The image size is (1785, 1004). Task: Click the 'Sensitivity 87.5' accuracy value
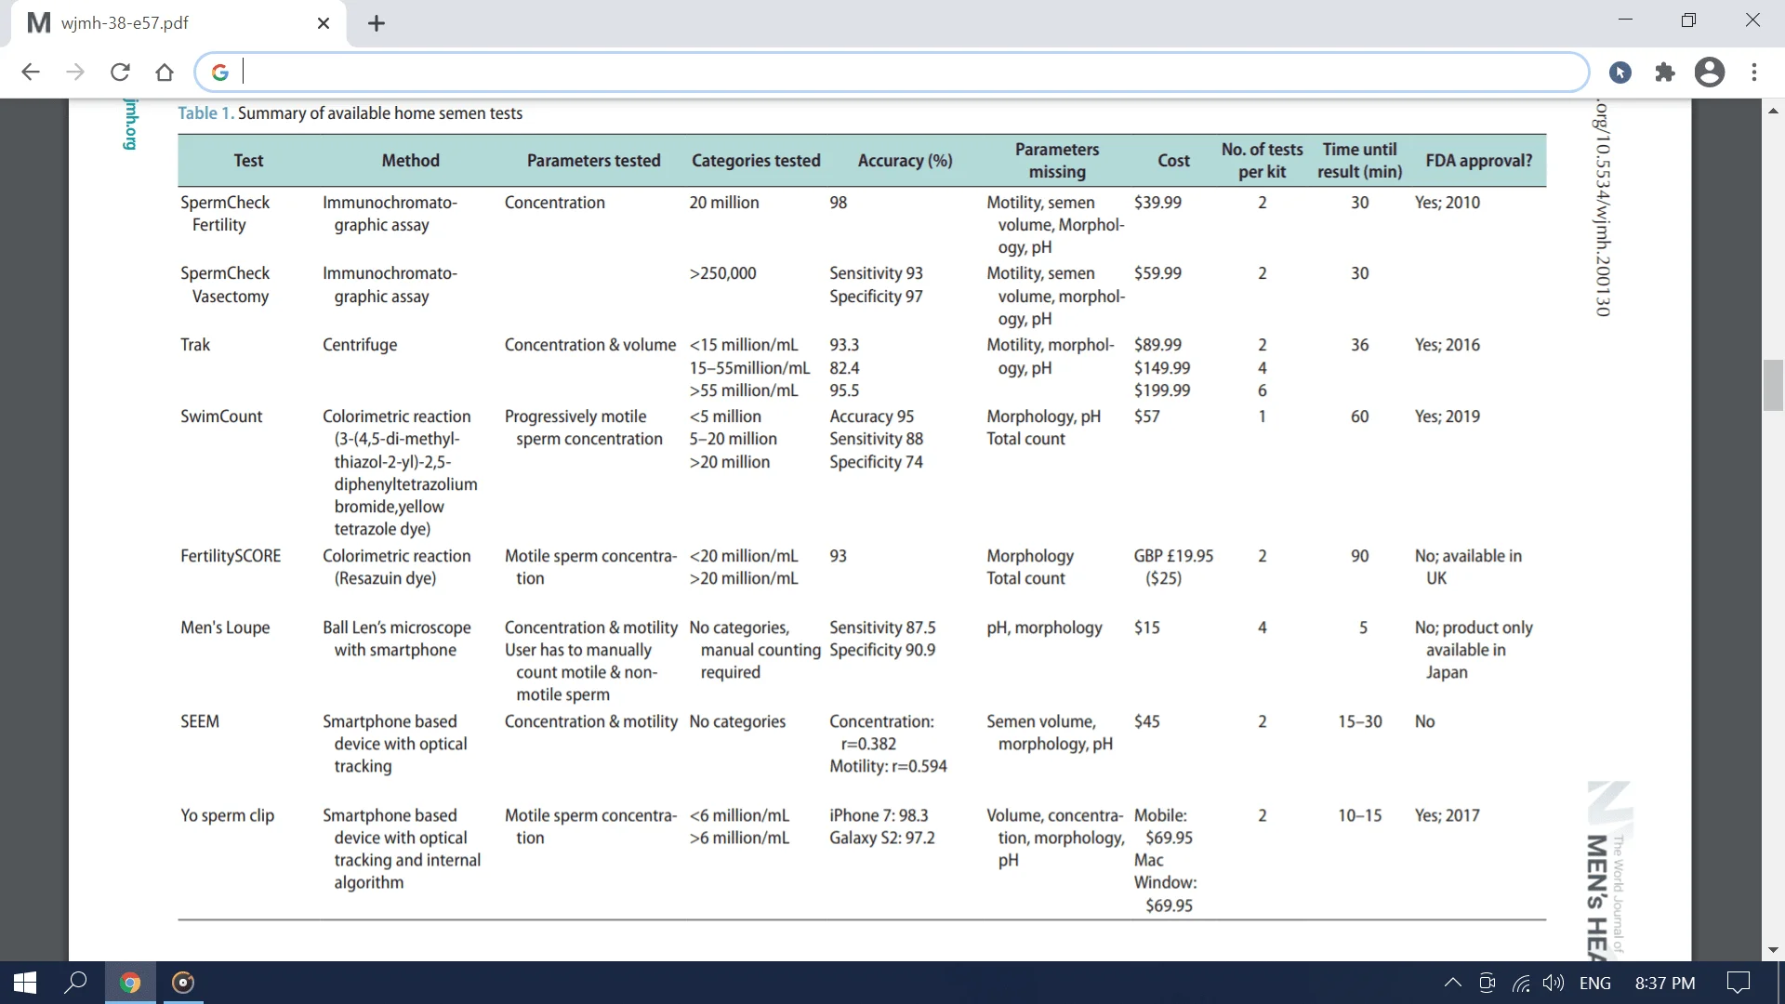click(x=882, y=627)
